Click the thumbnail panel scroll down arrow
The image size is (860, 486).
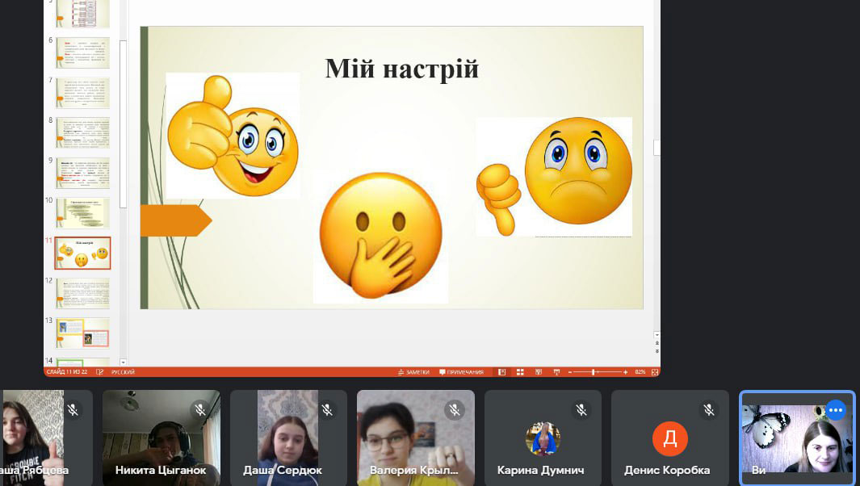pyautogui.click(x=123, y=362)
